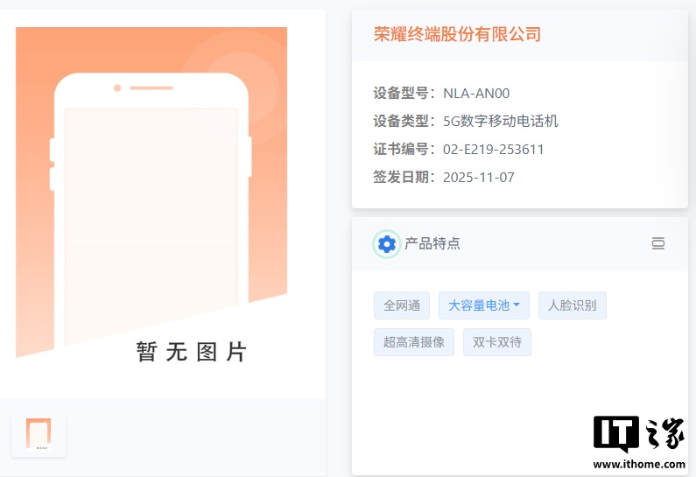Open the small phone thumbnail below the image

pos(39,435)
